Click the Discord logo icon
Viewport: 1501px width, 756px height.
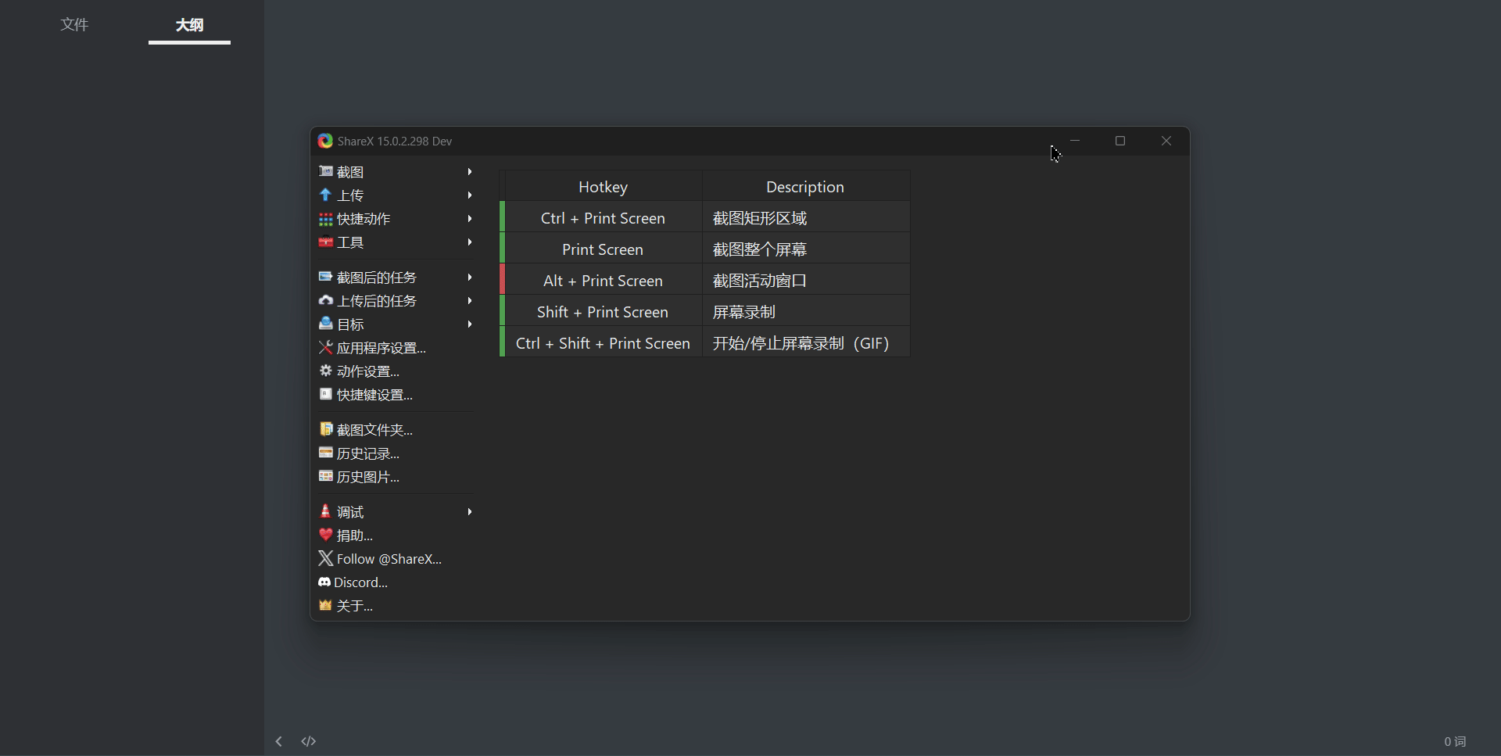(x=324, y=582)
